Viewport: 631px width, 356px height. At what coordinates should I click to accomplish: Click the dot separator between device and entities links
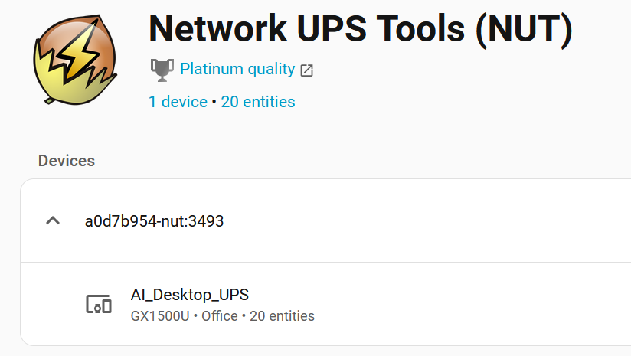(x=214, y=102)
